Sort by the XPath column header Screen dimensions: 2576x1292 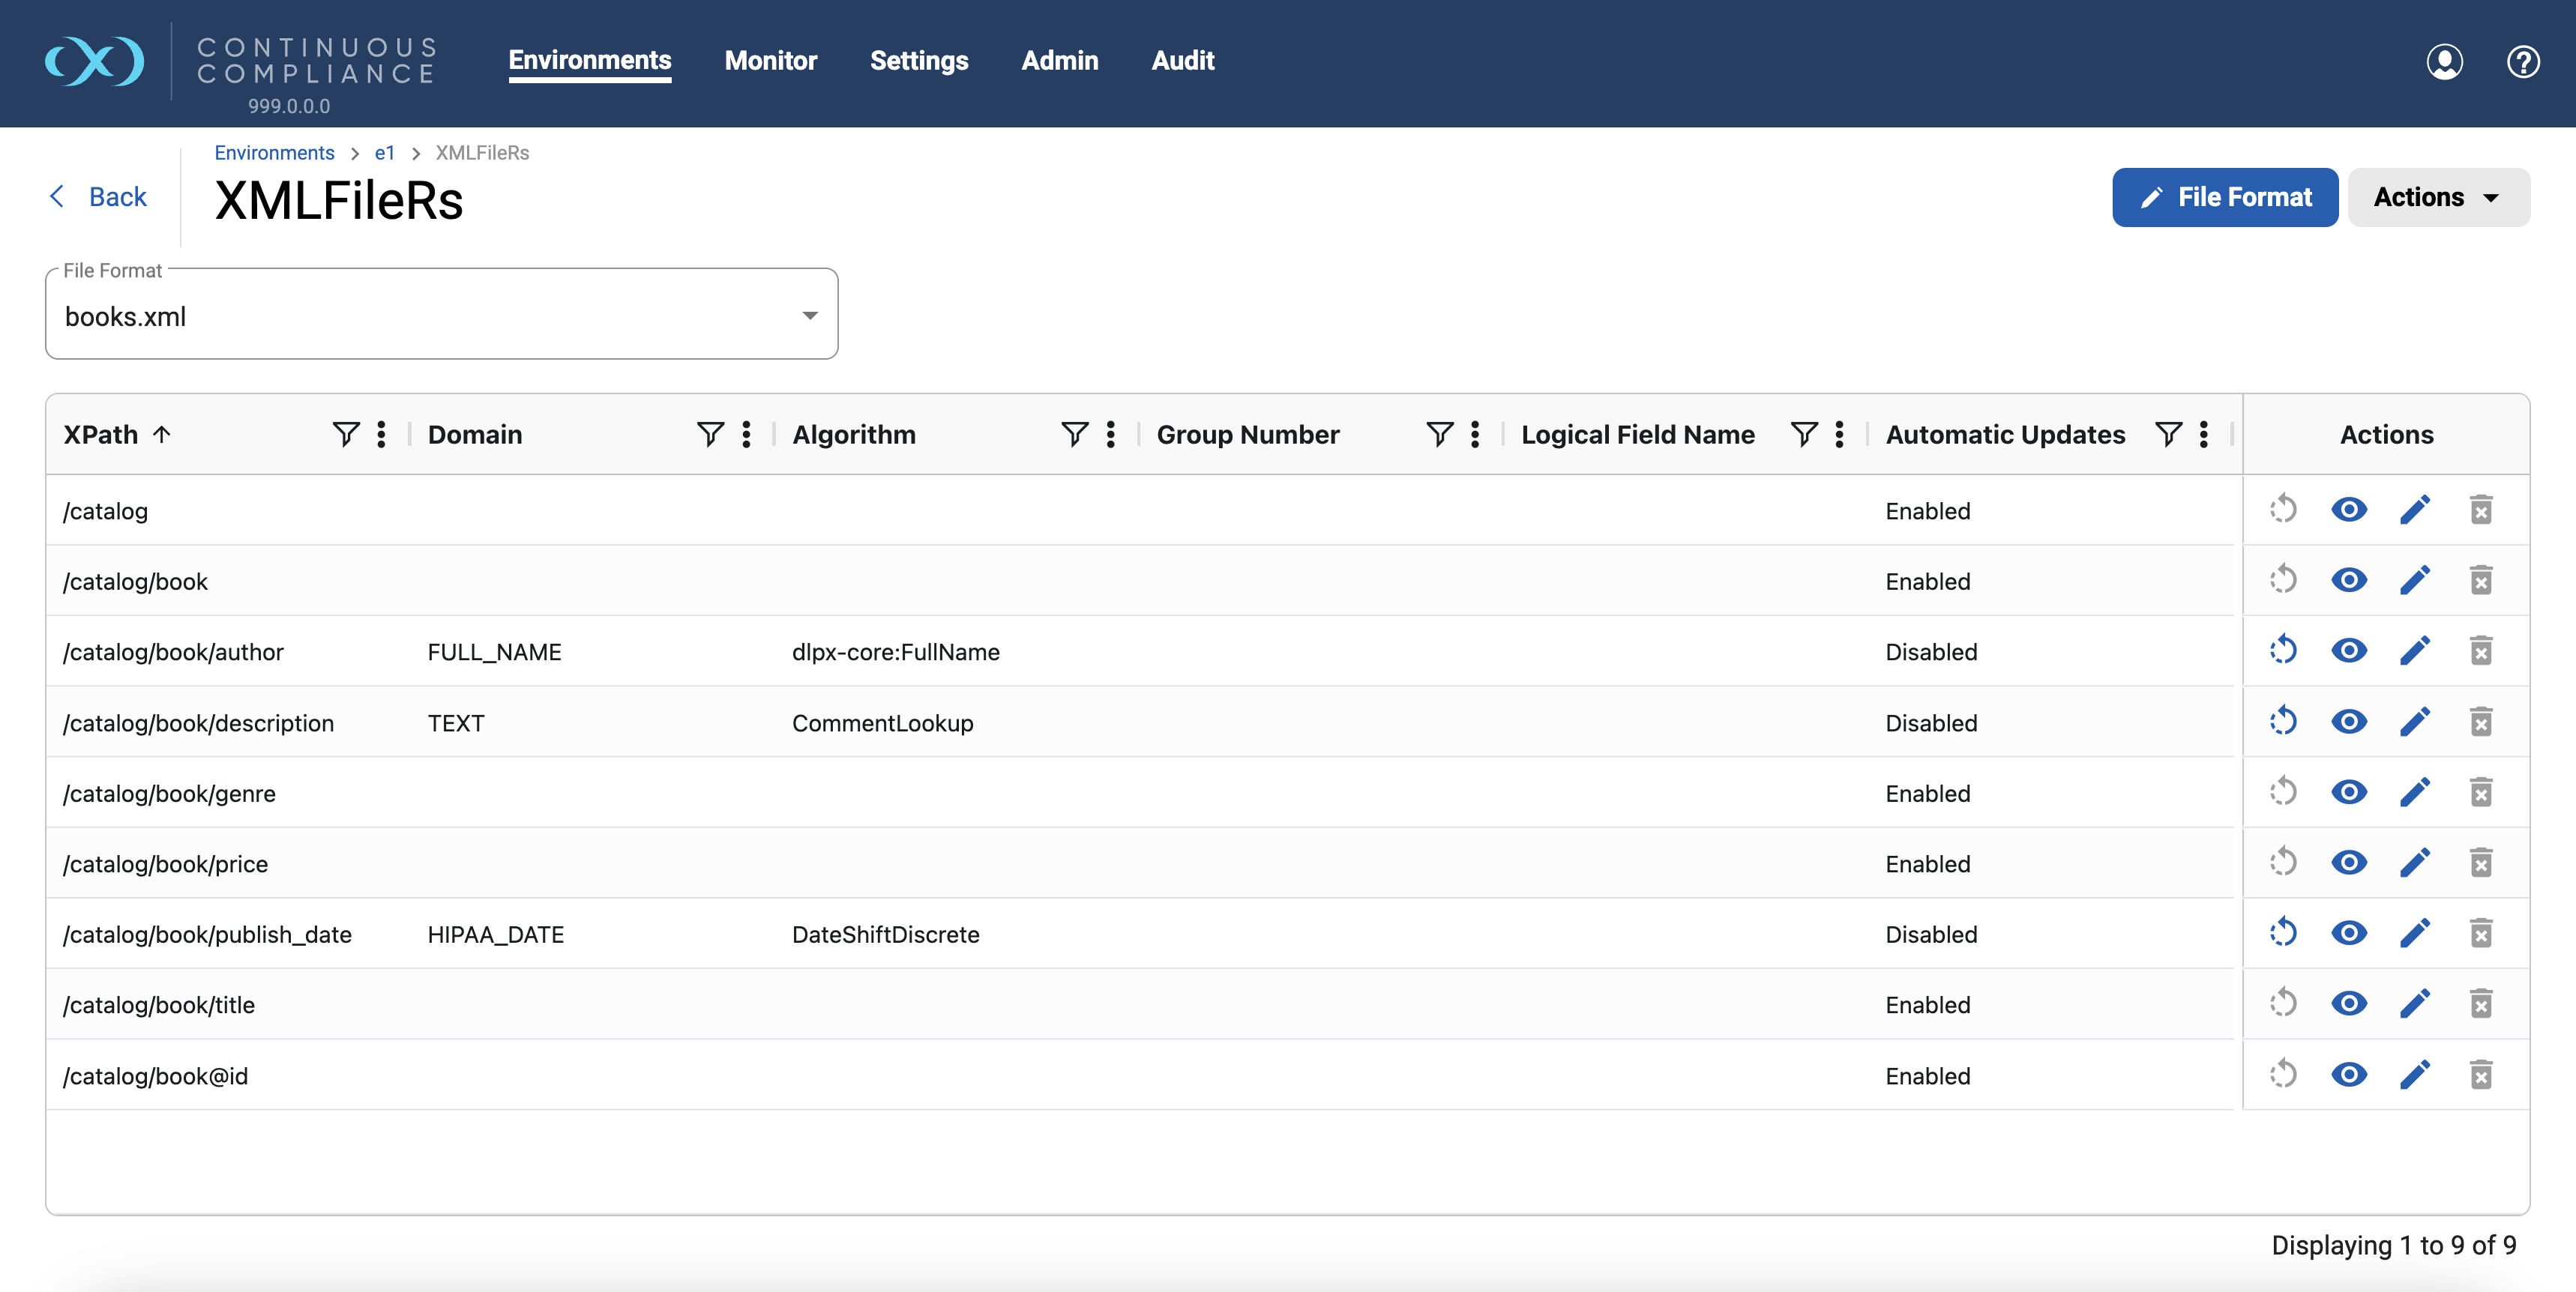pos(101,434)
